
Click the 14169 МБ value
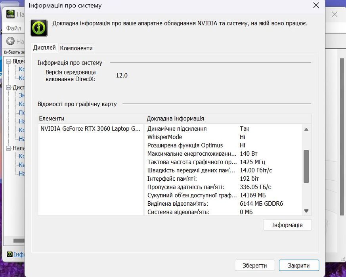point(253,195)
